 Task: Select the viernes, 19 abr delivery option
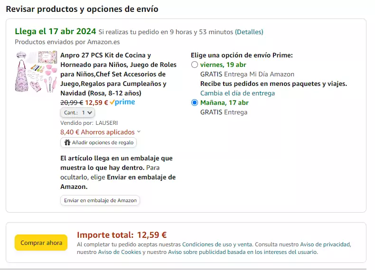coord(195,65)
